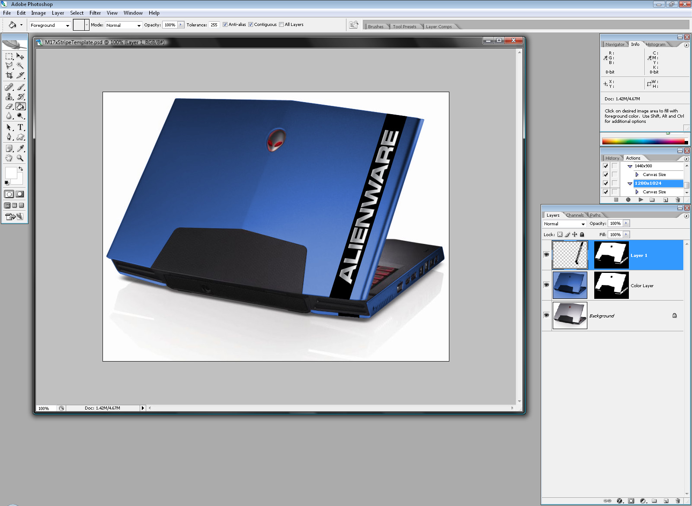Begin recording an action
692x506 pixels.
[x=628, y=200]
